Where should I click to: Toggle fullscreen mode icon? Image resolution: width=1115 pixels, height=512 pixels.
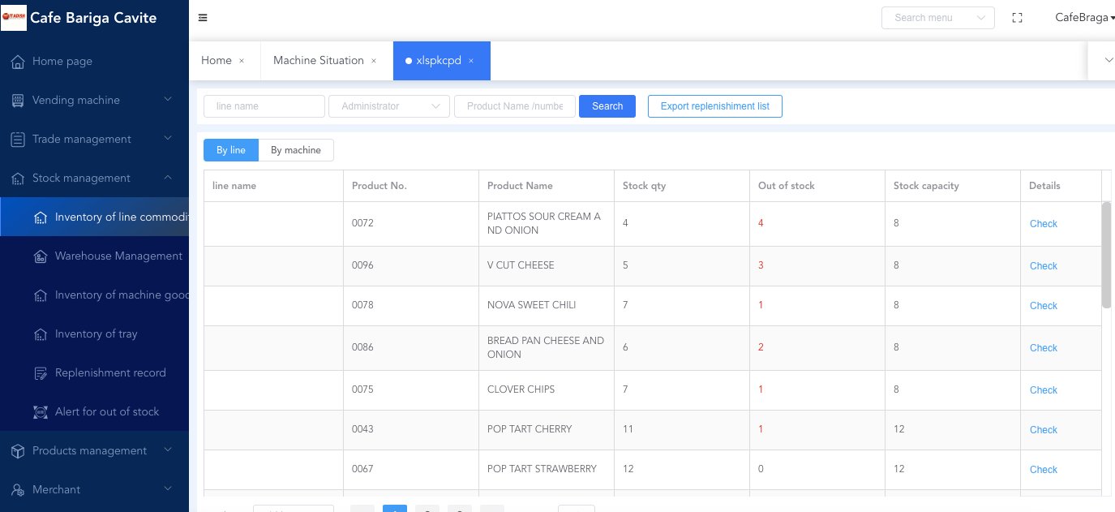pos(1017,18)
